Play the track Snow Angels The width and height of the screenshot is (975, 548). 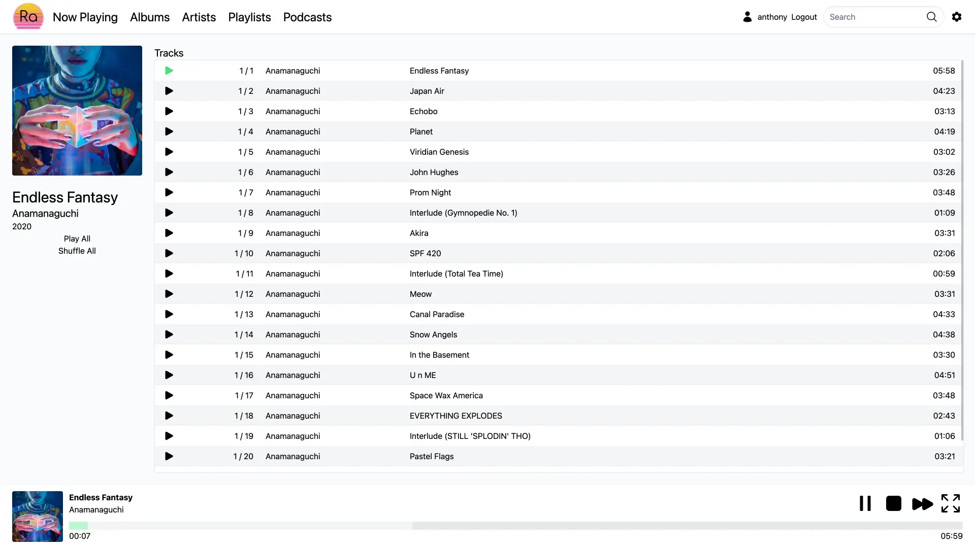pyautogui.click(x=169, y=334)
